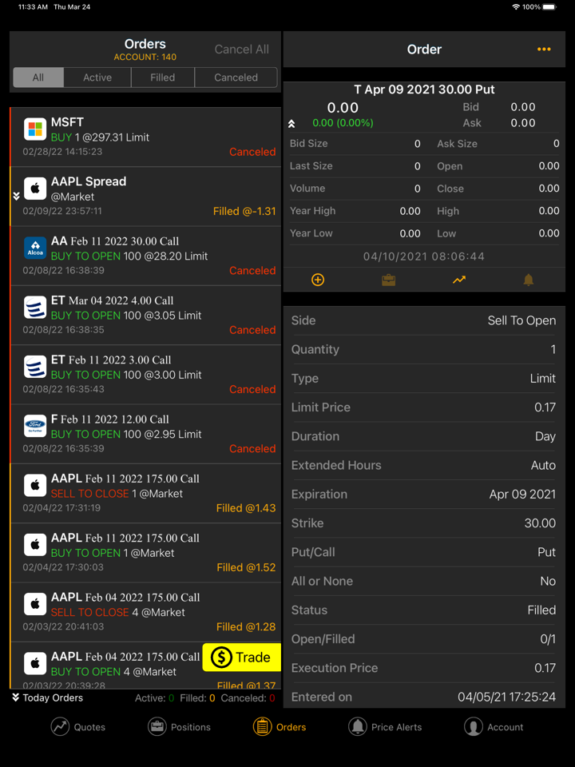The image size is (575, 767).
Task: Select the Active orders filter
Action: 97,77
